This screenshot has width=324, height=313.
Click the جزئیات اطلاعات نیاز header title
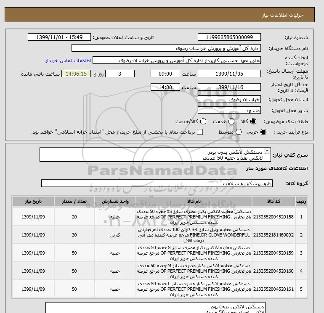[x=282, y=15]
